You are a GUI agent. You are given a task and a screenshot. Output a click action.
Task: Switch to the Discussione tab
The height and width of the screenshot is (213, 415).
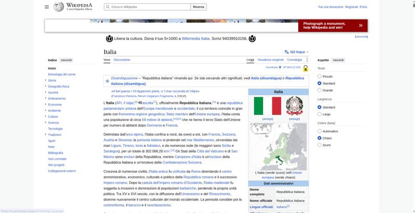[122, 60]
